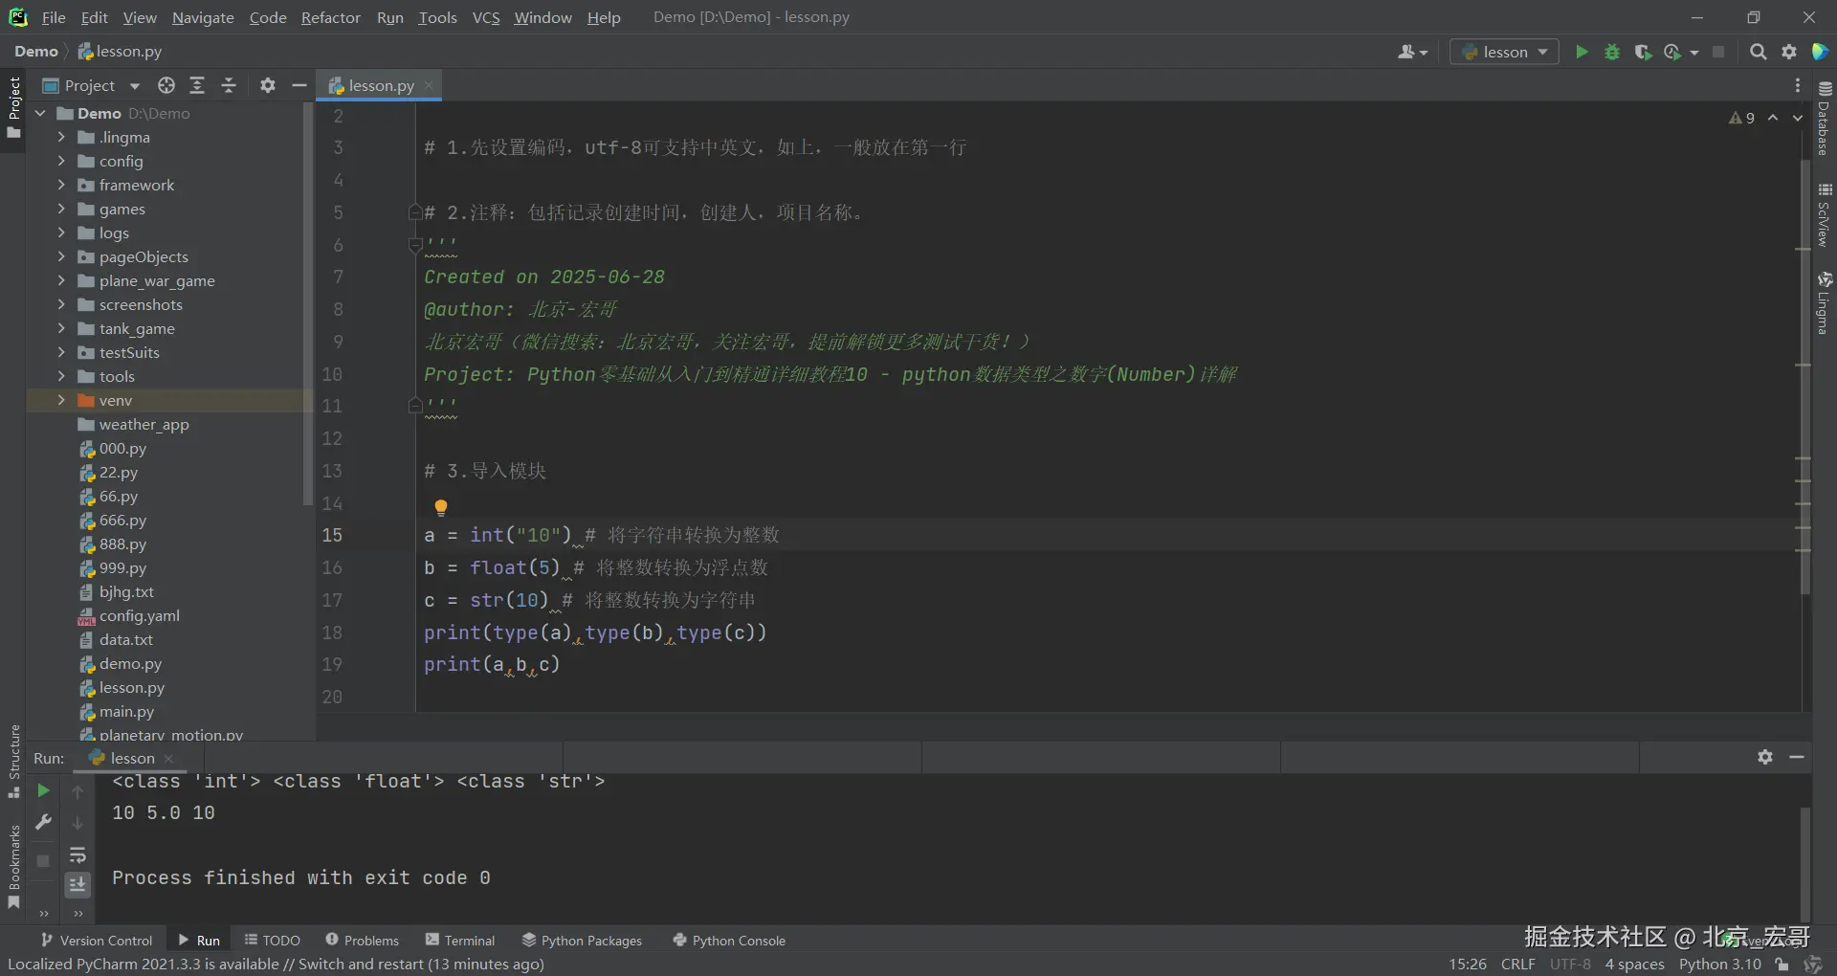Start debugging with the bug icon
Viewport: 1837px width, 976px height.
coord(1612,52)
